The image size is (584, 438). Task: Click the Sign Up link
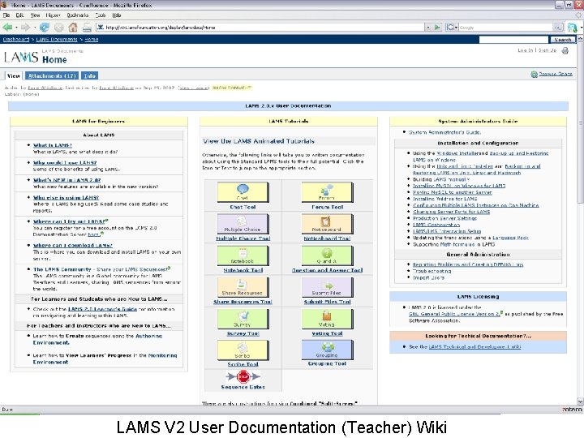[547, 50]
